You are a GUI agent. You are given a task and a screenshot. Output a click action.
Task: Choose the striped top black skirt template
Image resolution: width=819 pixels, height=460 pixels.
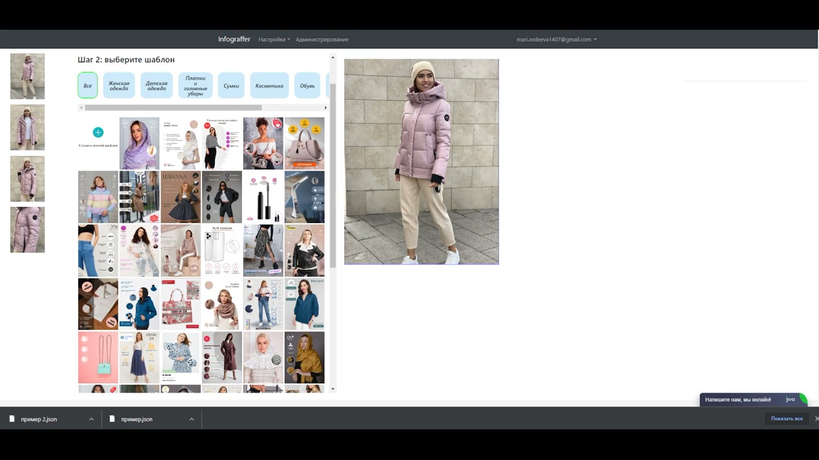(222, 143)
